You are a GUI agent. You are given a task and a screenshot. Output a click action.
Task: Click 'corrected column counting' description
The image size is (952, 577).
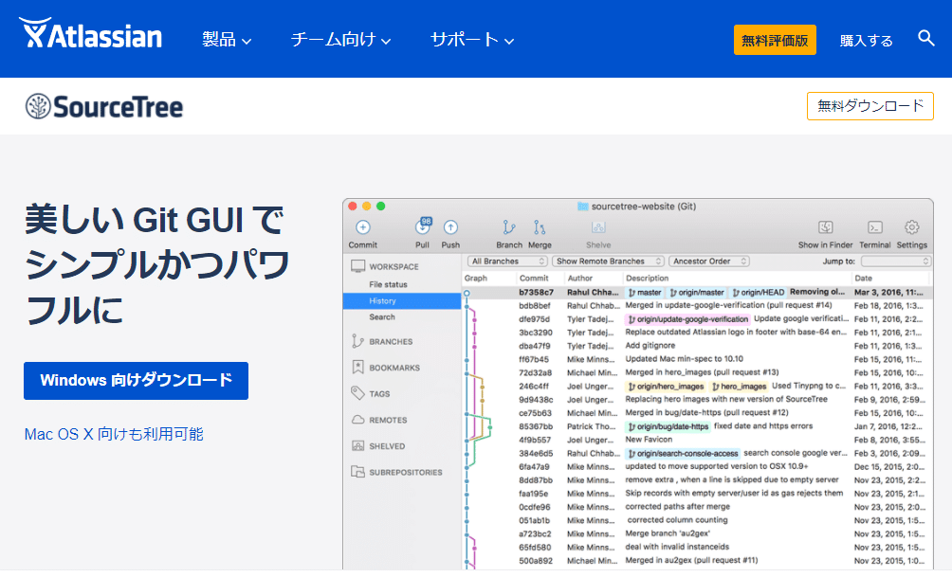pos(677,520)
